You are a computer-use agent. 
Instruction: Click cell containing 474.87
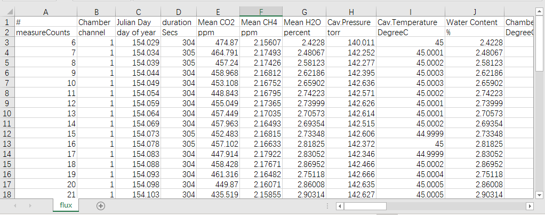coord(218,43)
